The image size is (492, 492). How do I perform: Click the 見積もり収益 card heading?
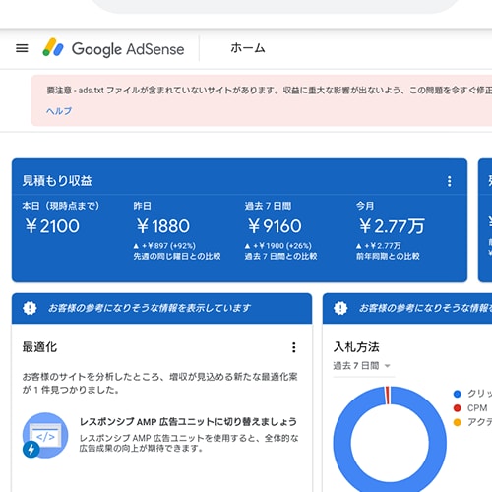coord(57,181)
